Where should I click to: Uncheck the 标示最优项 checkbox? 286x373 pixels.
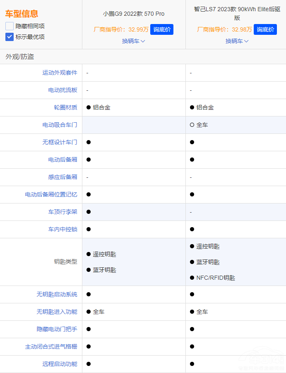pos(10,37)
